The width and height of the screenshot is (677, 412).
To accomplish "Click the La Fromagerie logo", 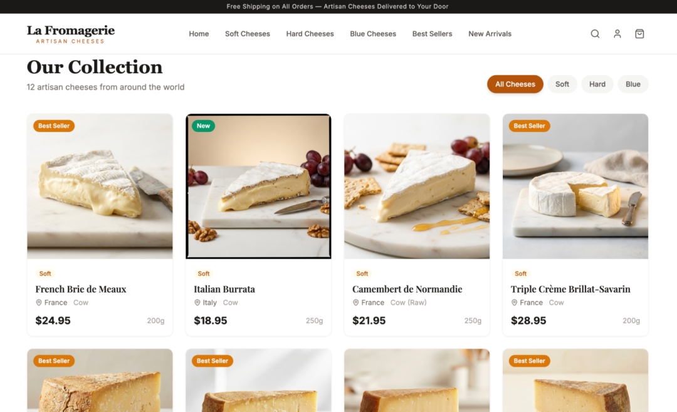I will click(x=71, y=34).
